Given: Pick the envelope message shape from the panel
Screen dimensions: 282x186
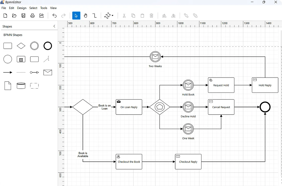Looking at the screenshot, I should (x=48, y=72).
